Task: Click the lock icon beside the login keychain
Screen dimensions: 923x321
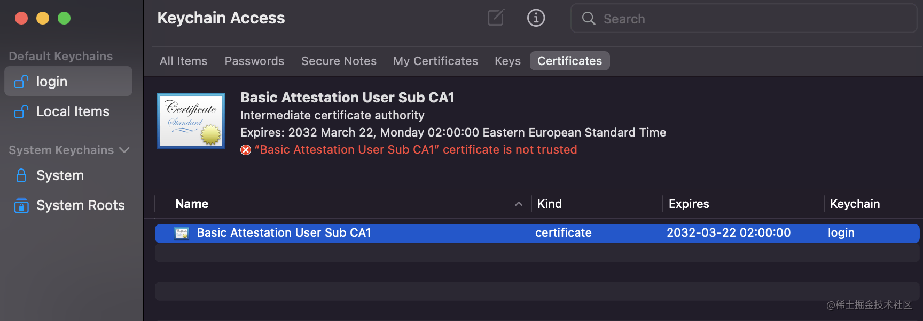Action: [x=20, y=81]
